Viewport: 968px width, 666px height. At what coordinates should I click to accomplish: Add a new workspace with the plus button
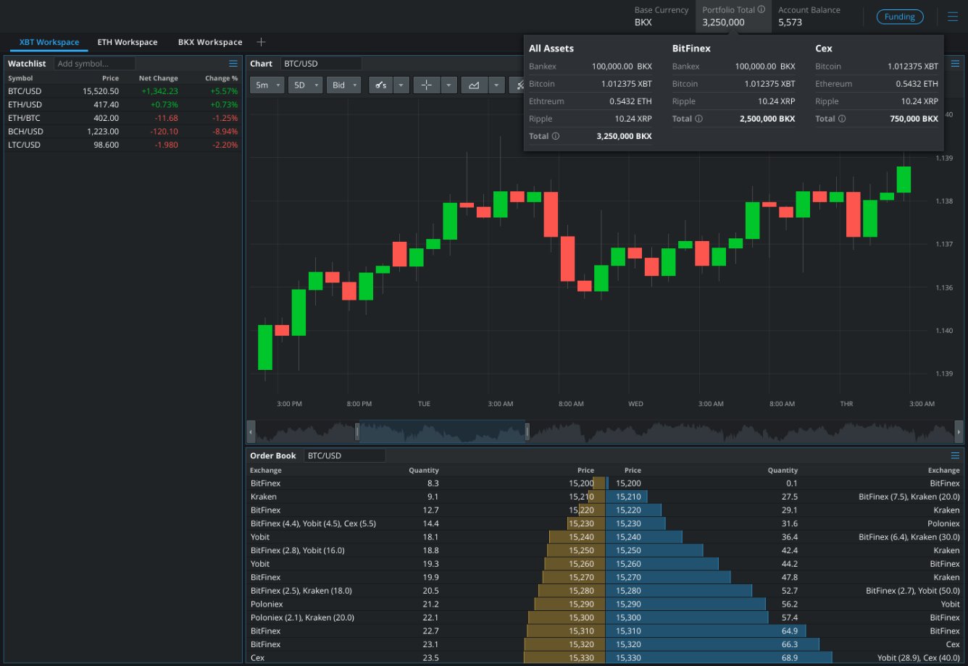pos(261,42)
